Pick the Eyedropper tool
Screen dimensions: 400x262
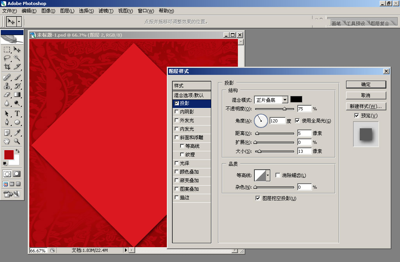pos(17,133)
